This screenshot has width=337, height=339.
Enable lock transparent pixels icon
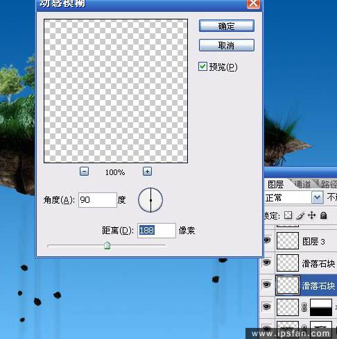(x=288, y=215)
